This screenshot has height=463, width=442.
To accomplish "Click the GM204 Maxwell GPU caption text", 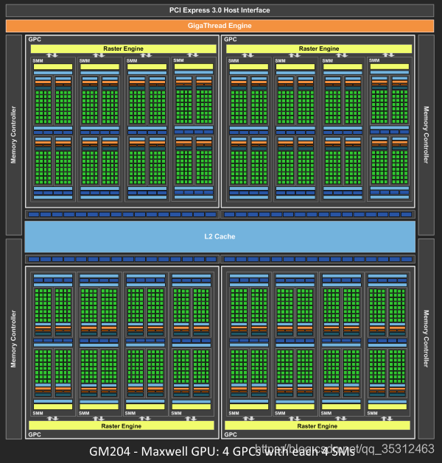I will coord(222,451).
